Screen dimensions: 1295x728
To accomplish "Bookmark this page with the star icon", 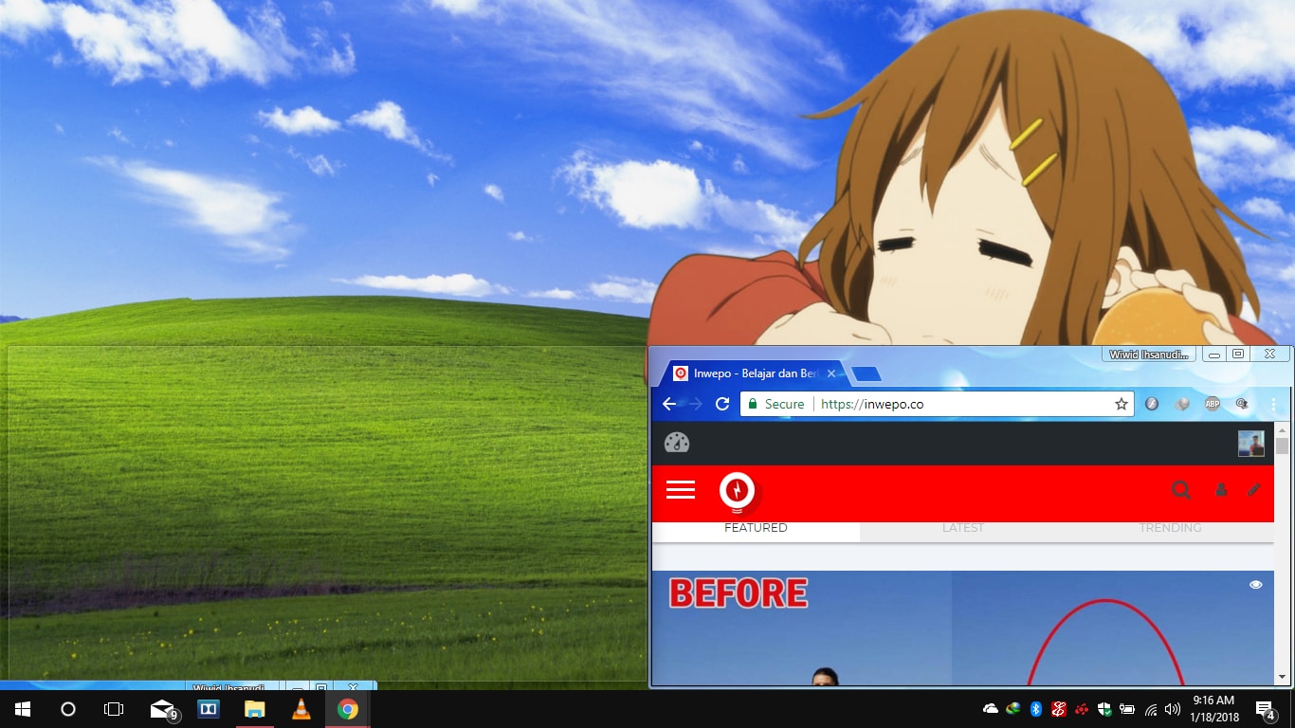I will 1121,404.
